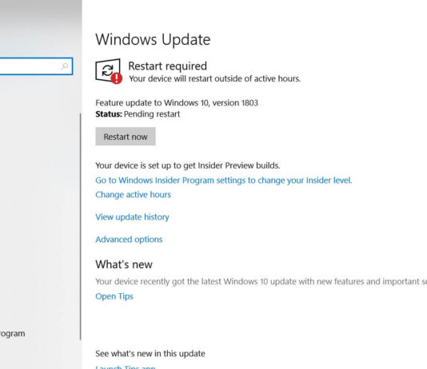The width and height of the screenshot is (427, 369).
Task: Click the sidebar vertical scrollbar
Action: click(80, 227)
